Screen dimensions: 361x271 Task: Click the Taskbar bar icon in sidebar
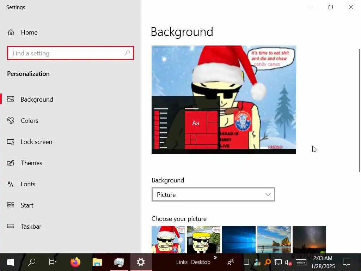coord(11,226)
